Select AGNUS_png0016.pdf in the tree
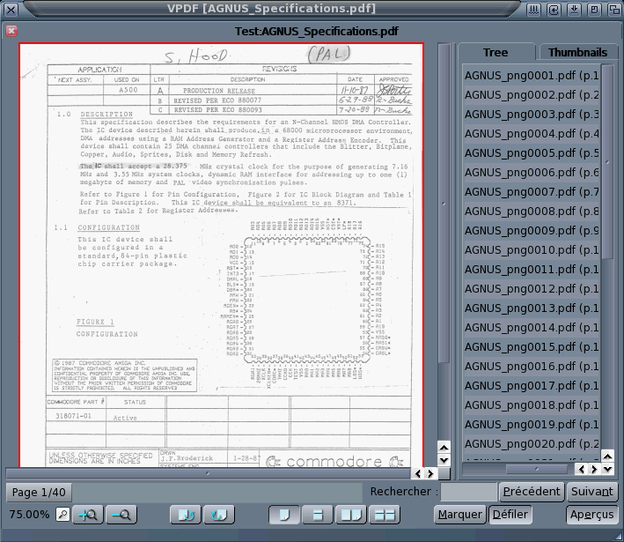This screenshot has height=542, width=624. (x=532, y=367)
